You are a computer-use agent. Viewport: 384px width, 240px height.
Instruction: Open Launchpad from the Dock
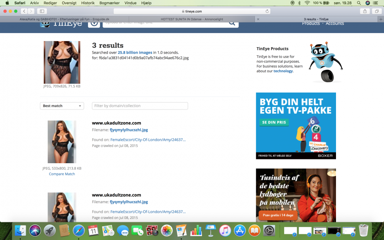click(50, 231)
